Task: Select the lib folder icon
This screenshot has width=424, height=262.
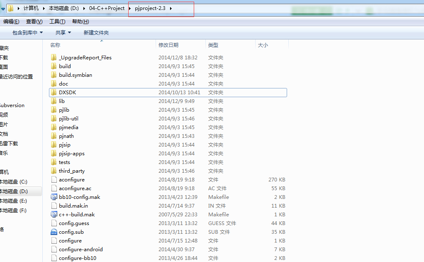Action: [54, 101]
